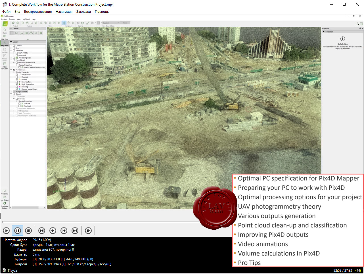The height and width of the screenshot is (274, 364).
Task: Step forward one frame
Action: pyautogui.click(x=88, y=231)
